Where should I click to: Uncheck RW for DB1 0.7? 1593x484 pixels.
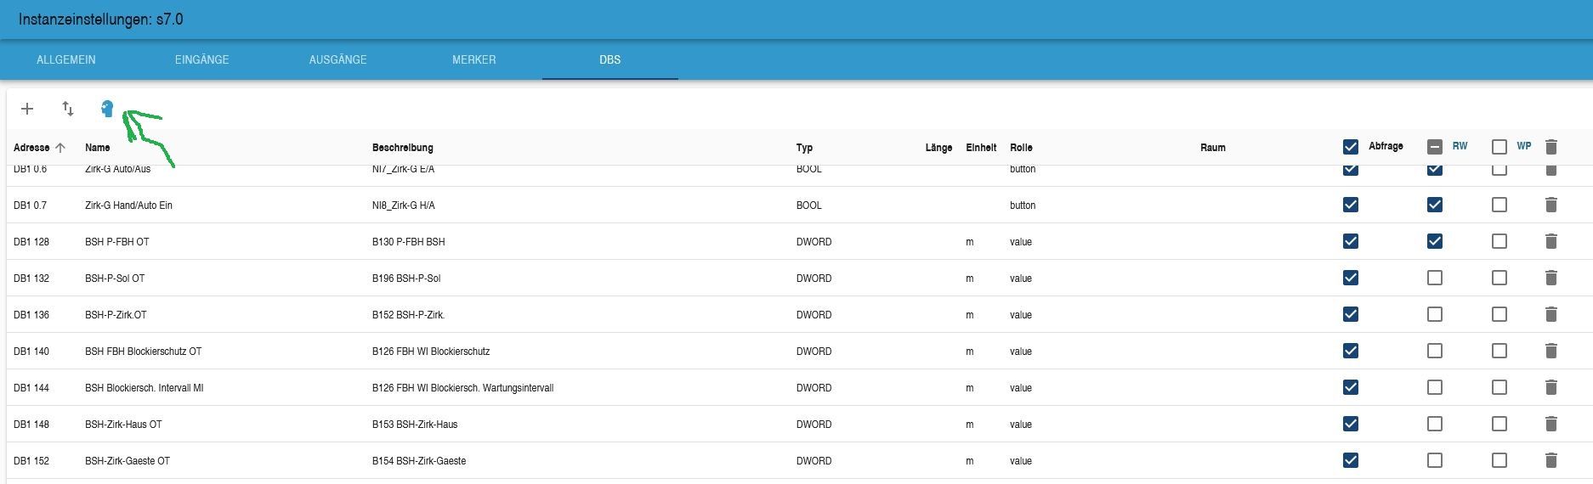pos(1435,205)
